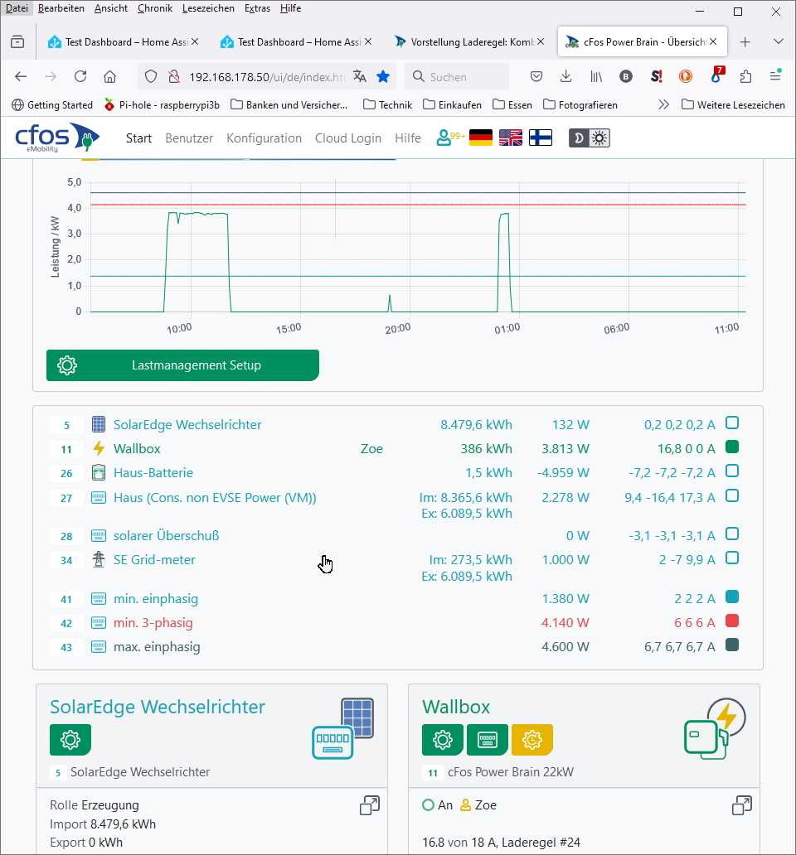Enable Haus-Batterie graph checkbox
Screen dimensions: 796x855
(x=732, y=471)
